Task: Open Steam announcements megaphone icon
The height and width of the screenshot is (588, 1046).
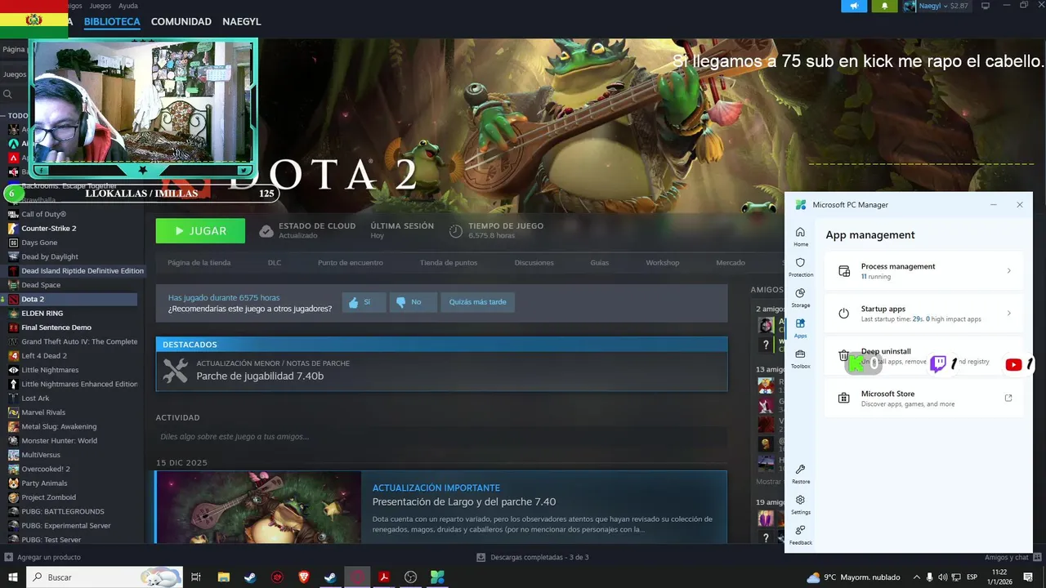Action: tap(854, 6)
